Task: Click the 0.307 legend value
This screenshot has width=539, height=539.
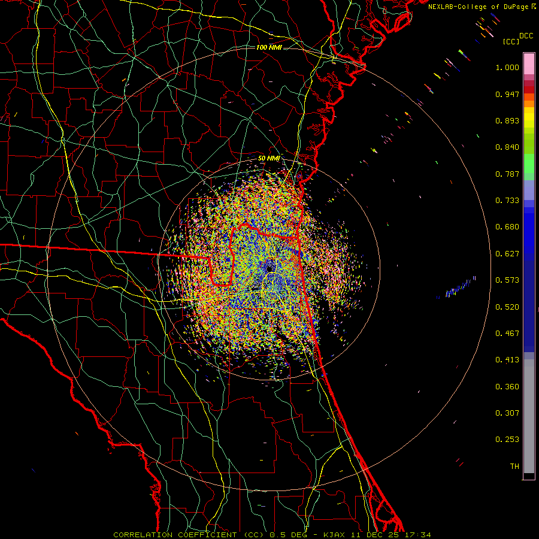Action: tap(507, 413)
